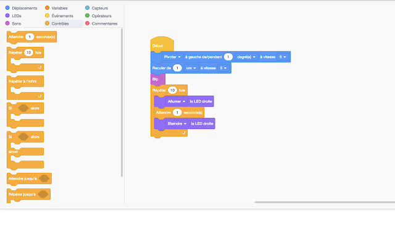Screen dimensions: 395x247
Task: Select the Attendre jusqu'à block
Action: (x=29, y=179)
